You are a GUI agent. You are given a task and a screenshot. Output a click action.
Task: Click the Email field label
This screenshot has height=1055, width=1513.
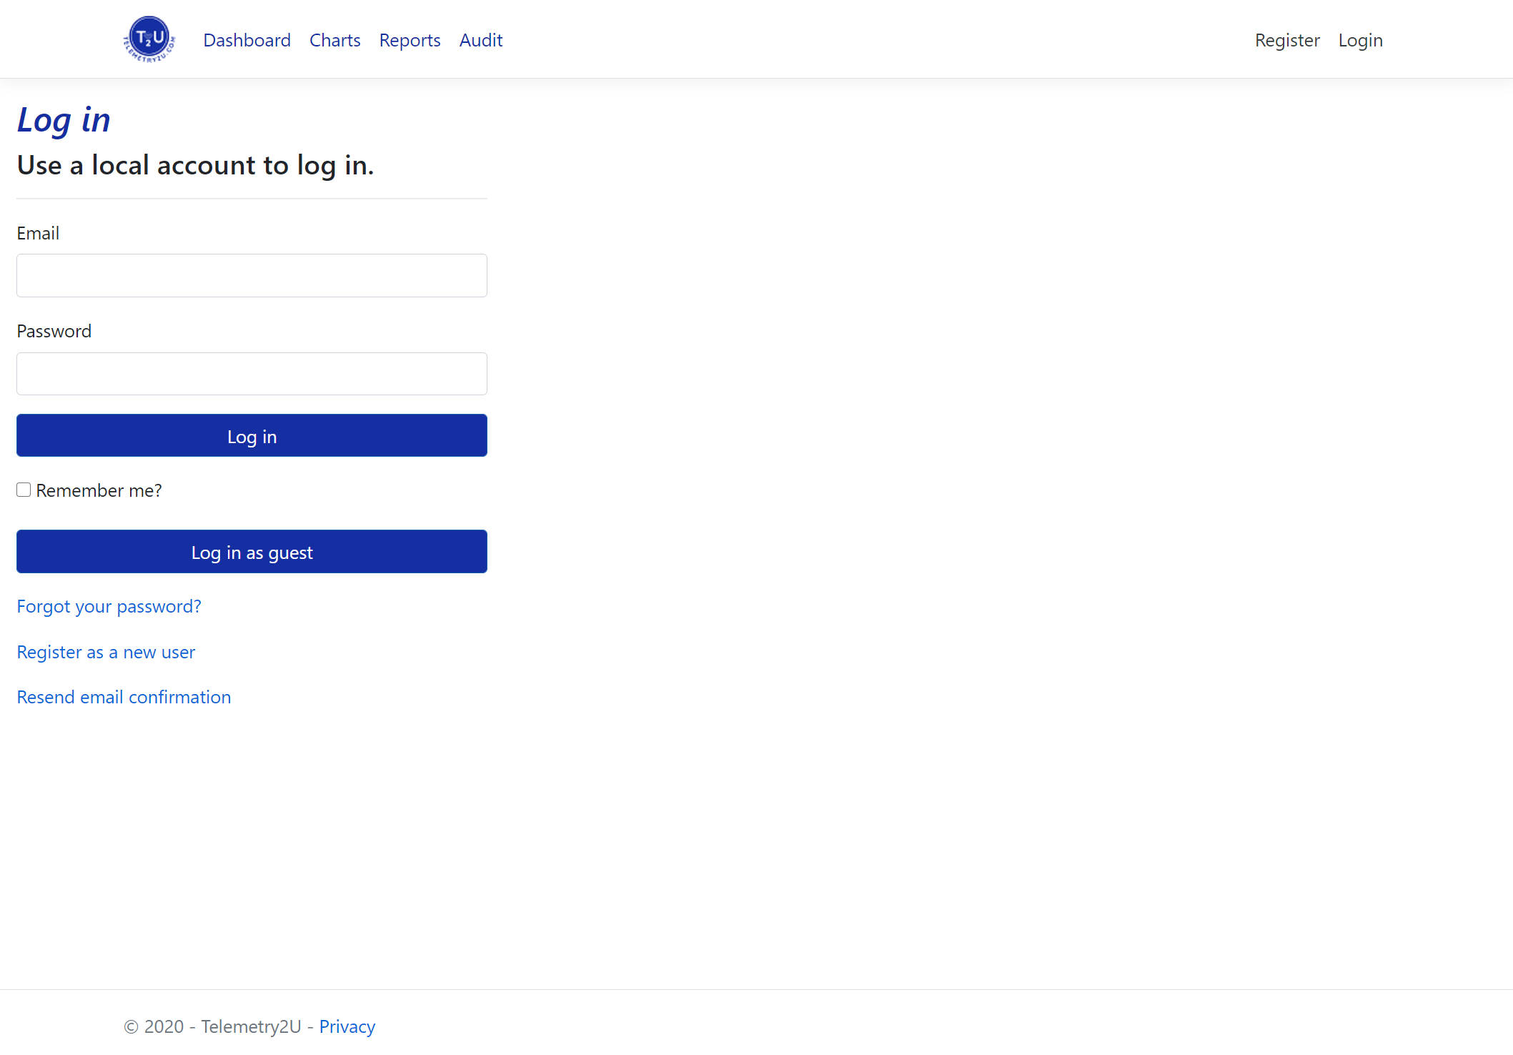pos(38,233)
